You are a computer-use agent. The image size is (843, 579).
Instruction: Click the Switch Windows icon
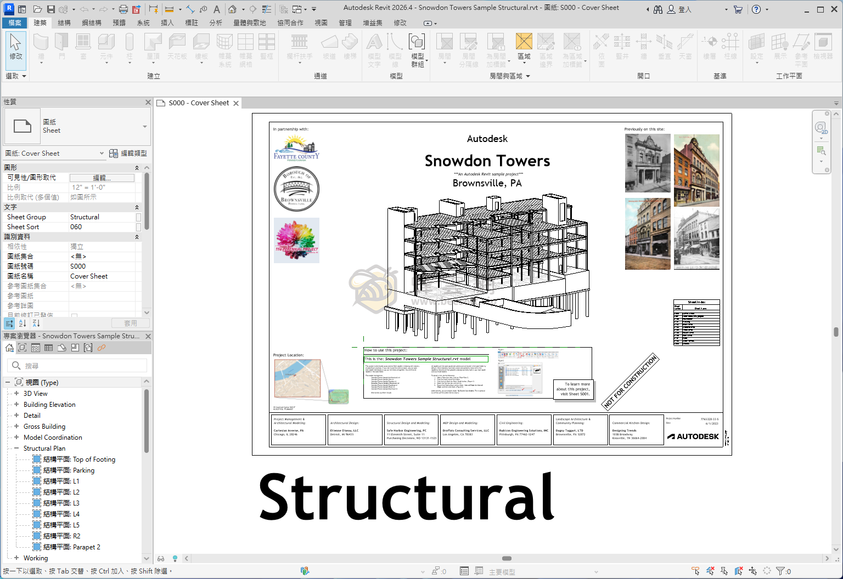297,9
